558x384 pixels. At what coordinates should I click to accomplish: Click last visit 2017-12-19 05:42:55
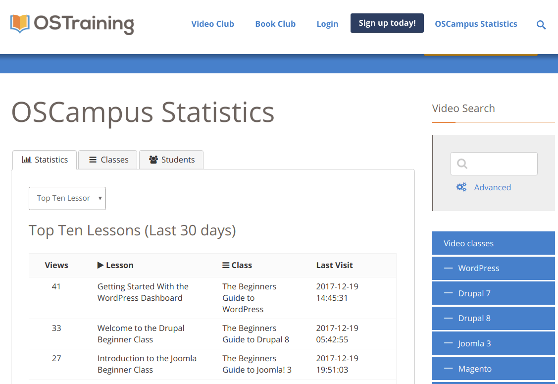[337, 334]
